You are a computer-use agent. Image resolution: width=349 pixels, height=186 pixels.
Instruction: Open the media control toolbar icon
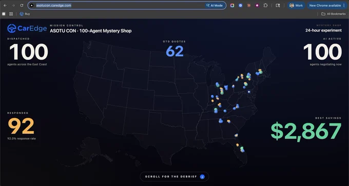coord(278,5)
